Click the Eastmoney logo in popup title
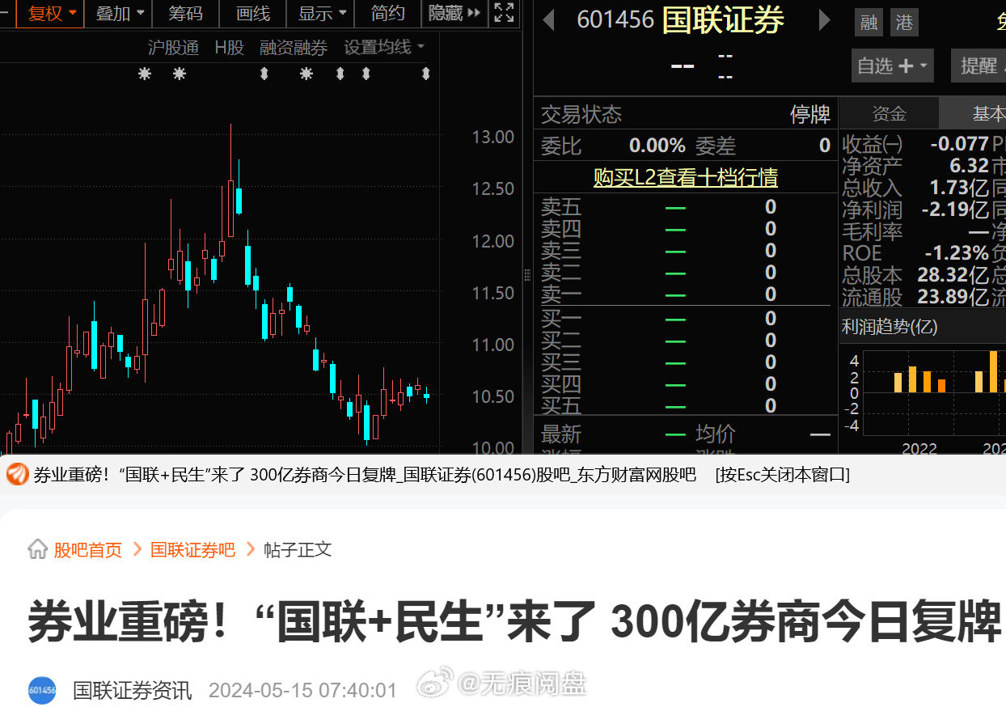 pyautogui.click(x=17, y=475)
